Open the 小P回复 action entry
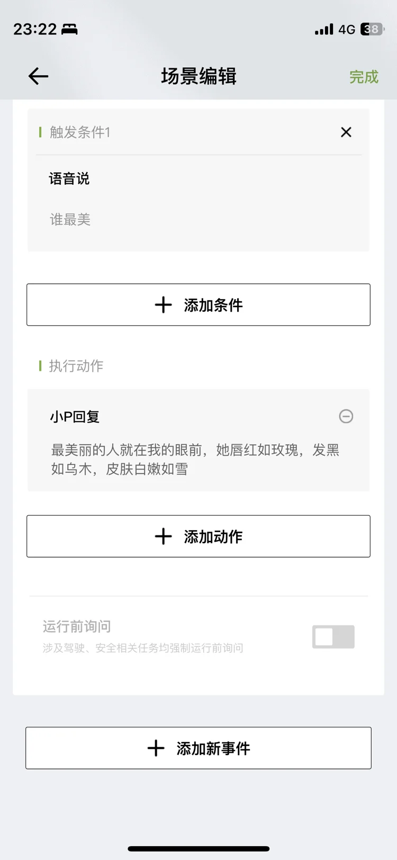 [75, 417]
